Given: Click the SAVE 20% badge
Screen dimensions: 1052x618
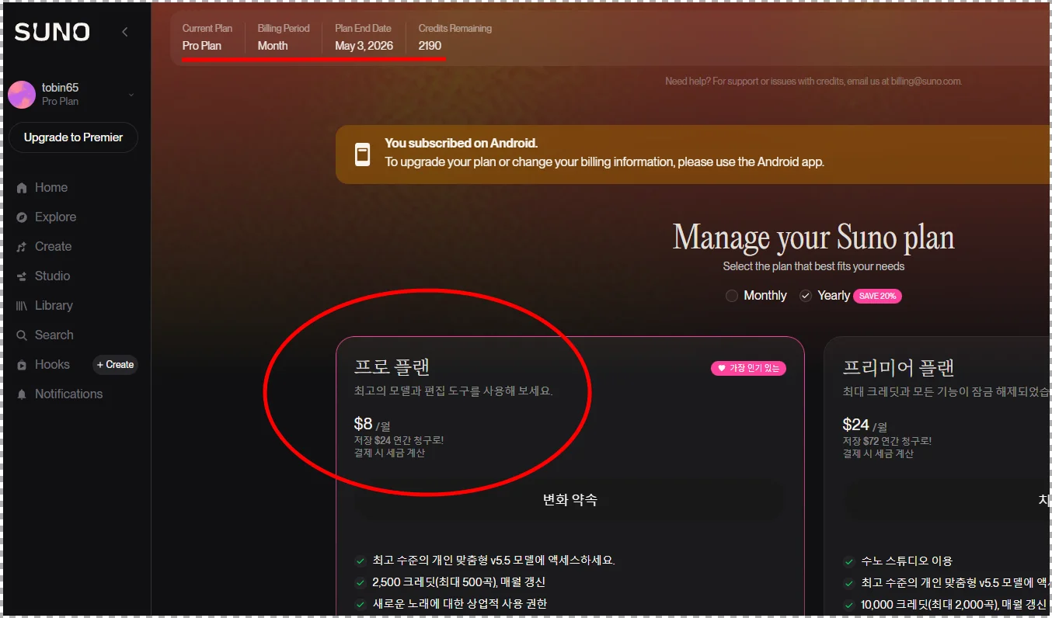Looking at the screenshot, I should click(877, 296).
